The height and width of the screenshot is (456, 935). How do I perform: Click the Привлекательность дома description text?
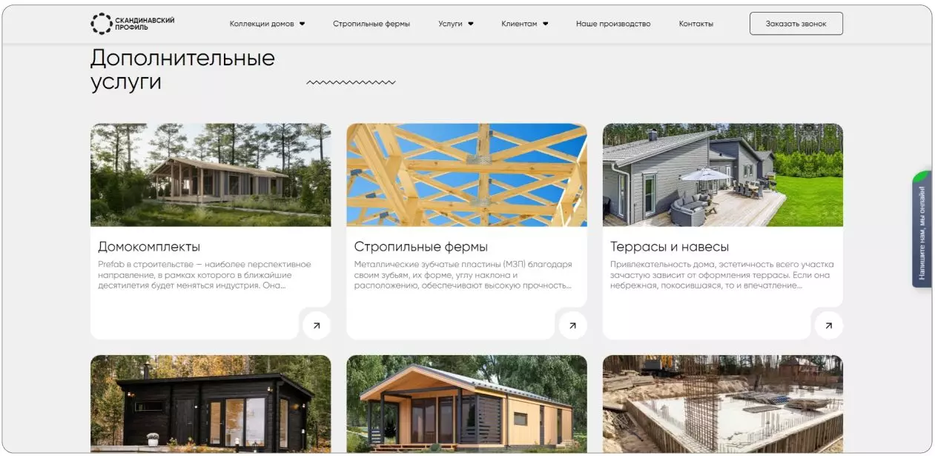point(722,275)
